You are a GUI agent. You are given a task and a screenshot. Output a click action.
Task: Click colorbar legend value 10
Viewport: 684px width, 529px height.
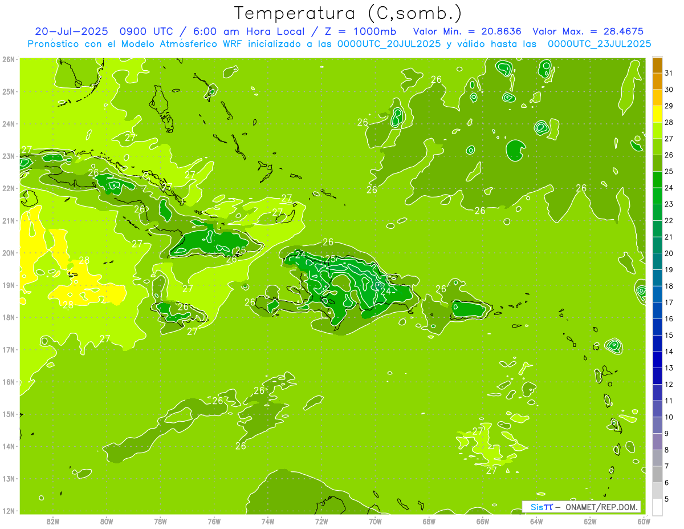pyautogui.click(x=669, y=417)
